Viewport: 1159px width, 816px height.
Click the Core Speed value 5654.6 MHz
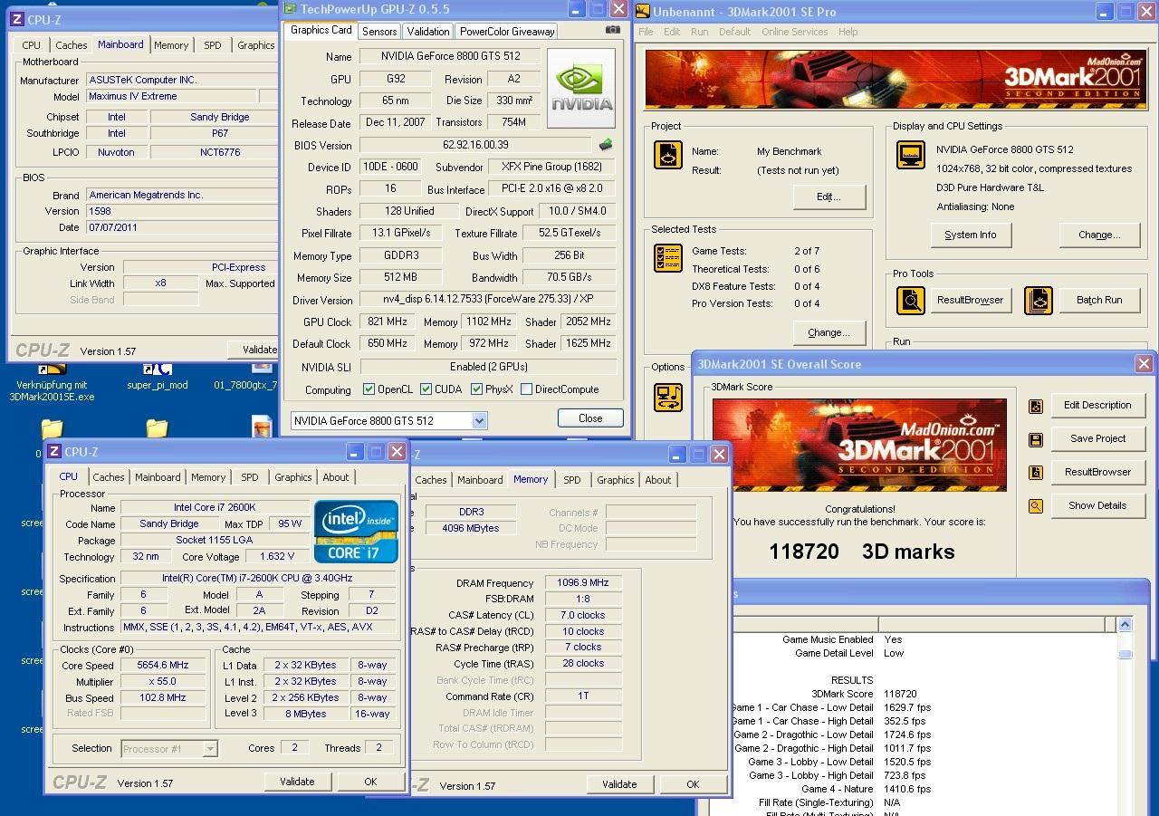(163, 666)
